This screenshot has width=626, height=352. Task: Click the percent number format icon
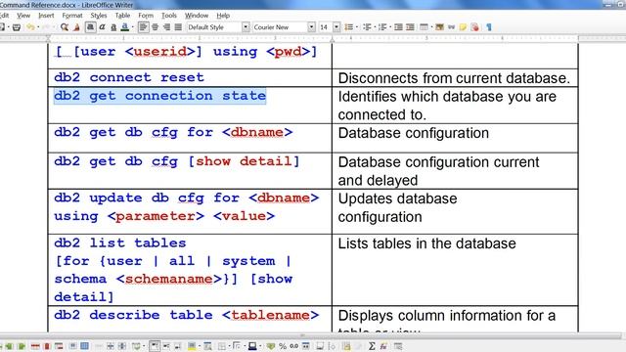point(283,346)
